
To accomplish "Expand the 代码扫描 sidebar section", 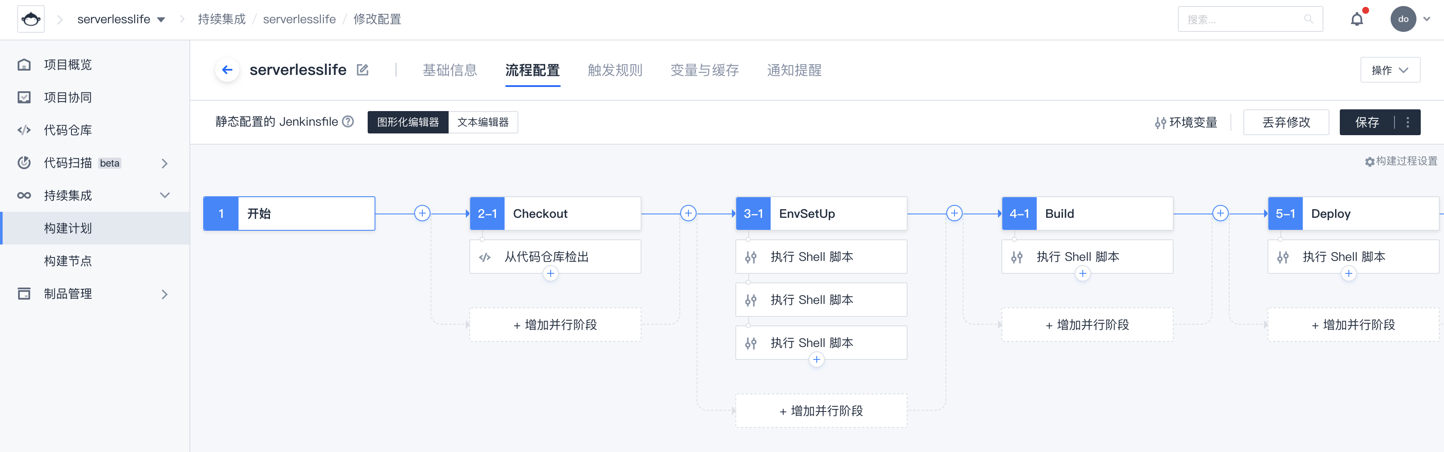I will pos(164,163).
